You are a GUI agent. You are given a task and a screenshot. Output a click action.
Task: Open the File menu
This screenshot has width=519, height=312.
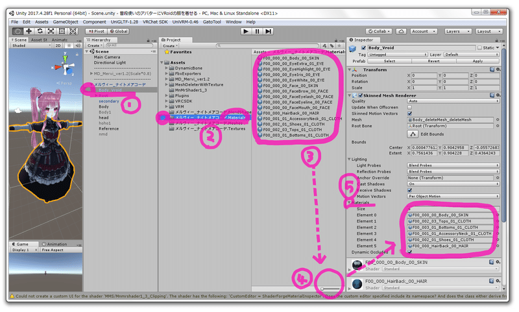(x=14, y=22)
